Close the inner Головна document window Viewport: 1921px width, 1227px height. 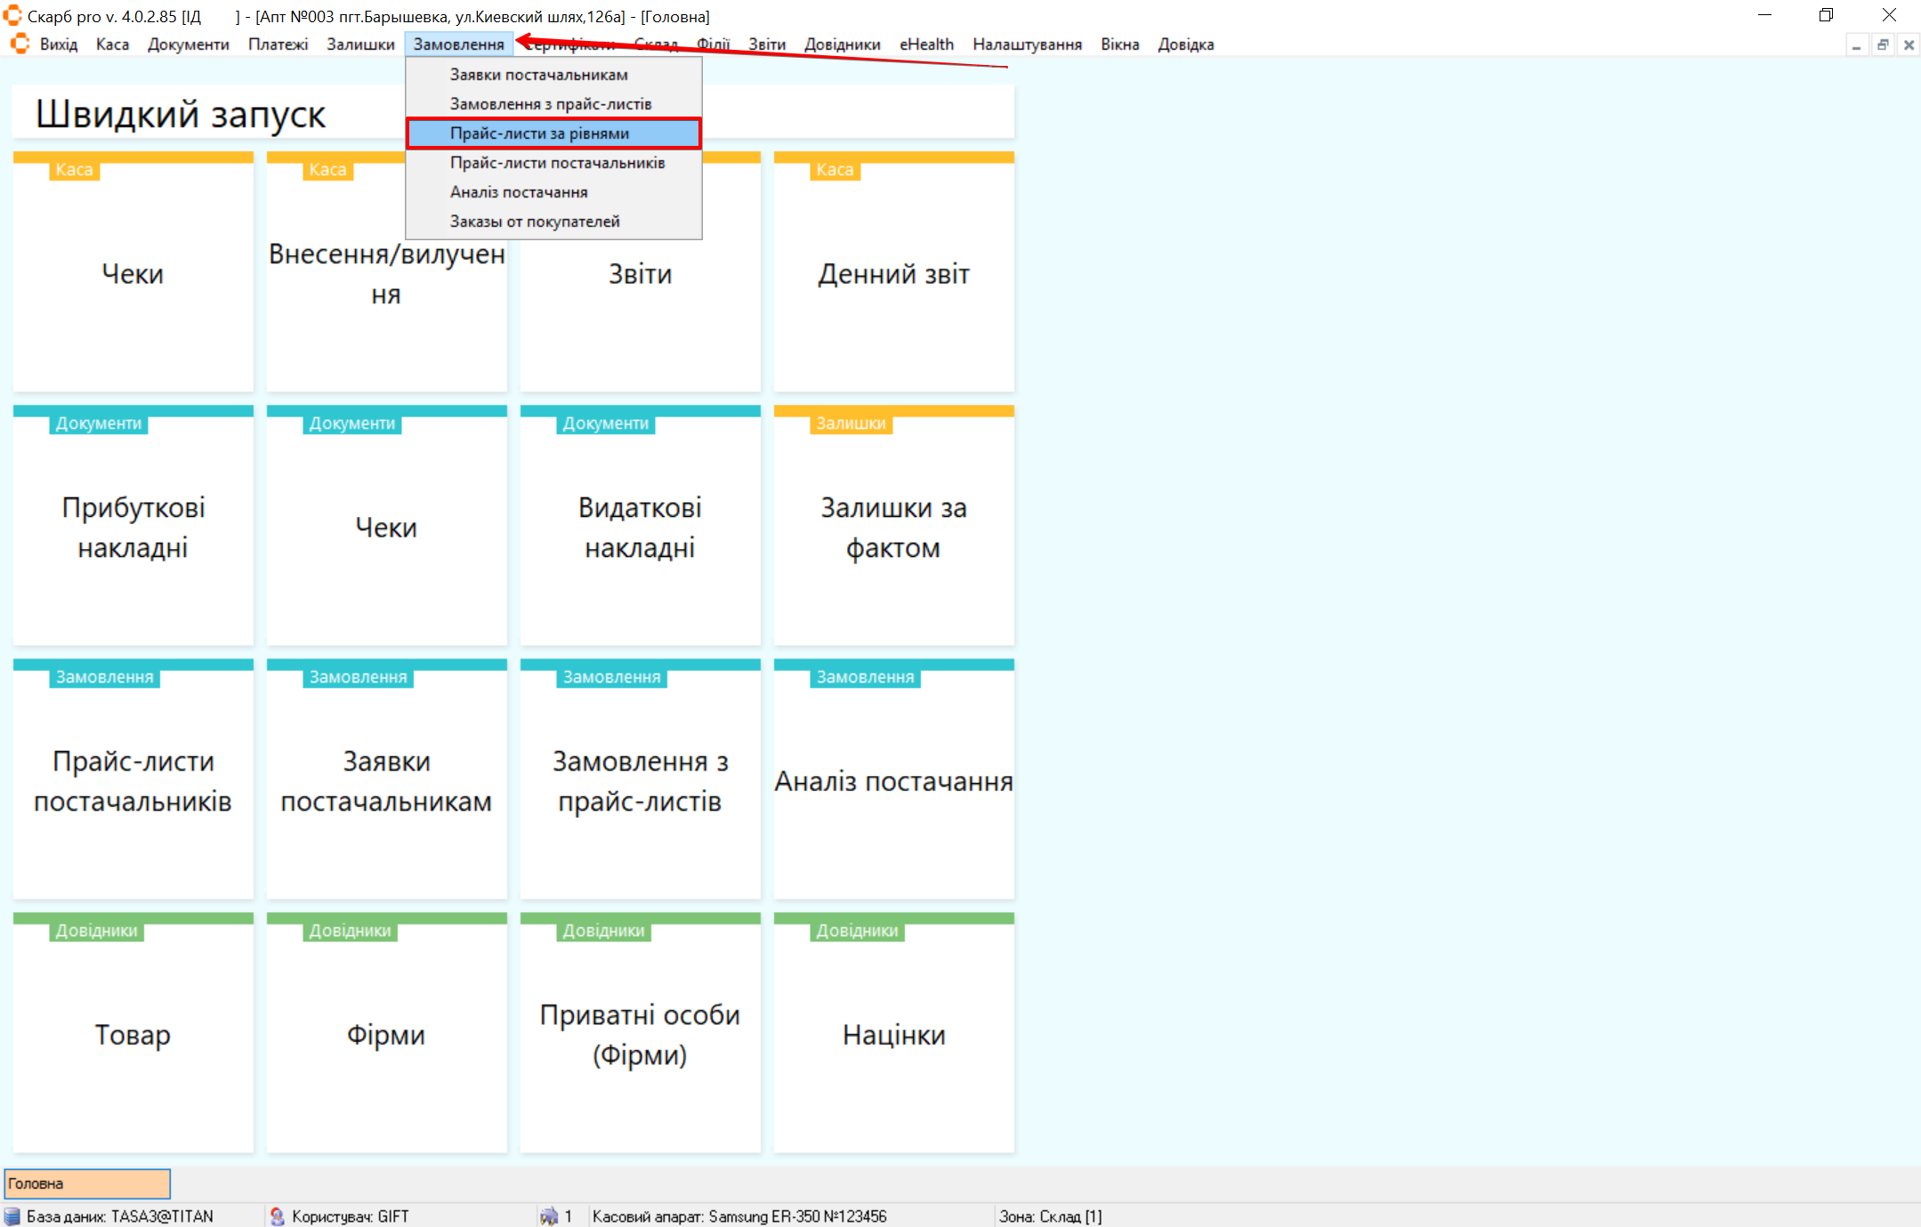[x=1909, y=44]
